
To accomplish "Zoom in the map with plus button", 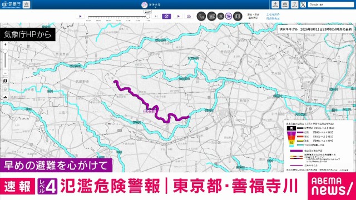I will point(5,44).
